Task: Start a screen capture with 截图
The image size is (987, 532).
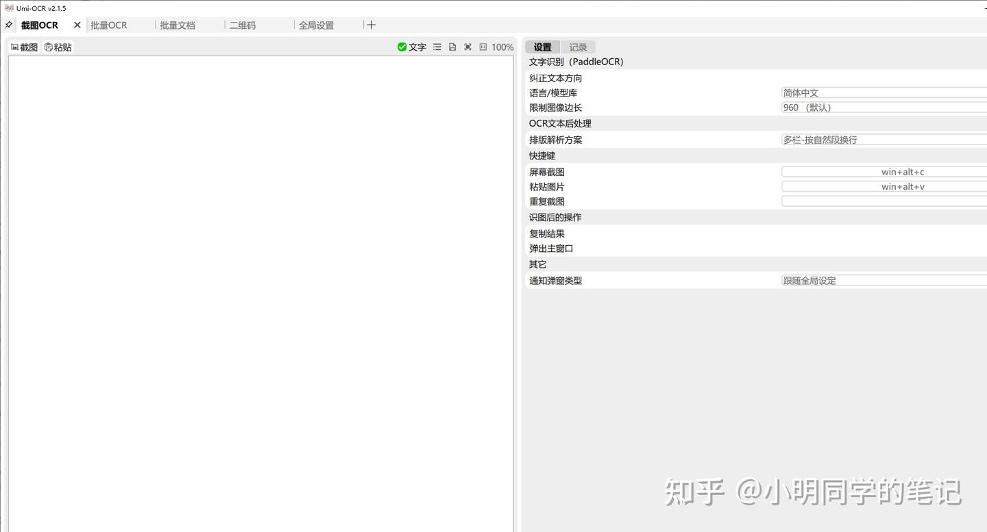Action: click(x=25, y=47)
